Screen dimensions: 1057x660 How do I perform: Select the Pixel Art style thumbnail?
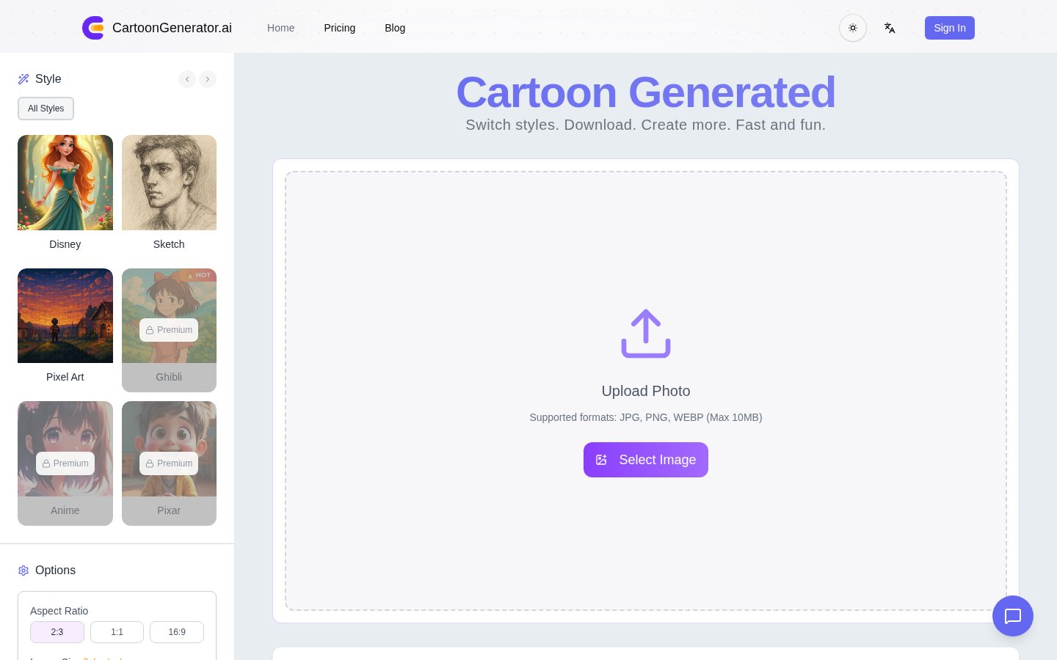coord(65,315)
